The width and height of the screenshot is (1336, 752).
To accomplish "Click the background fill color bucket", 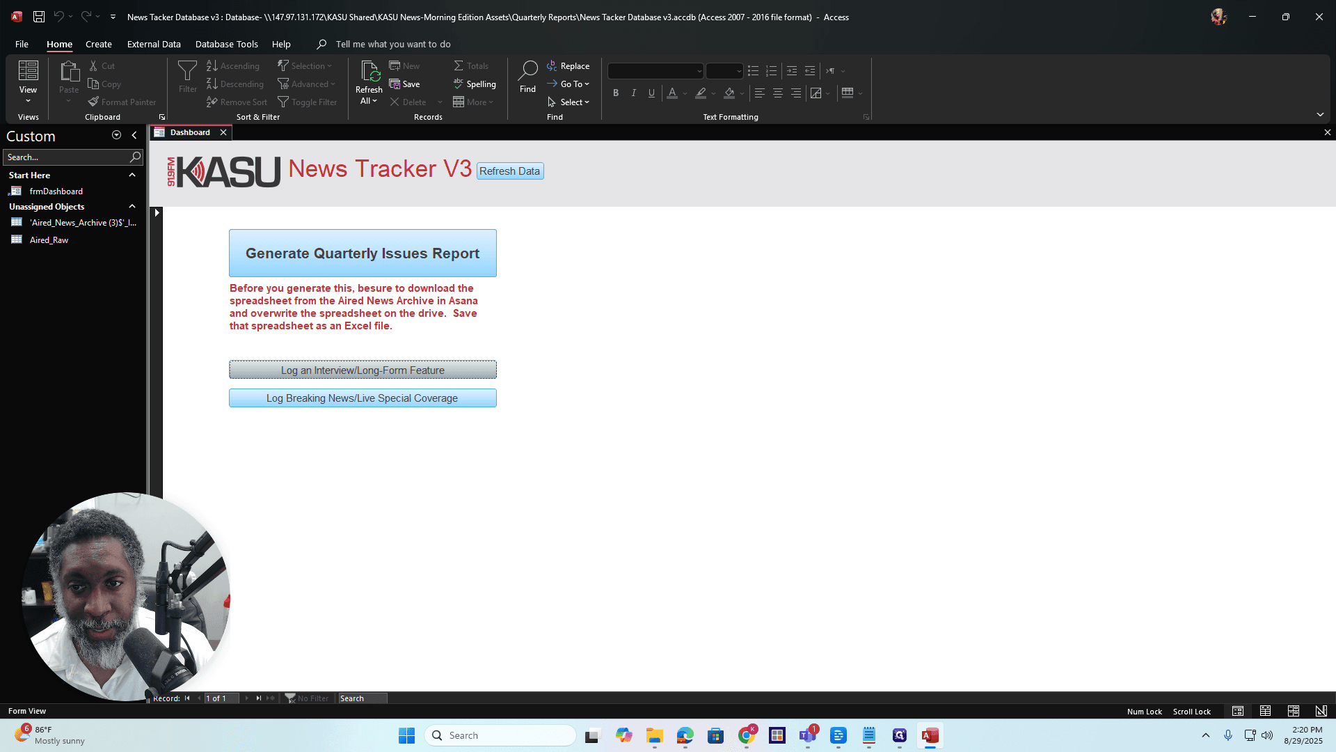I will (729, 93).
